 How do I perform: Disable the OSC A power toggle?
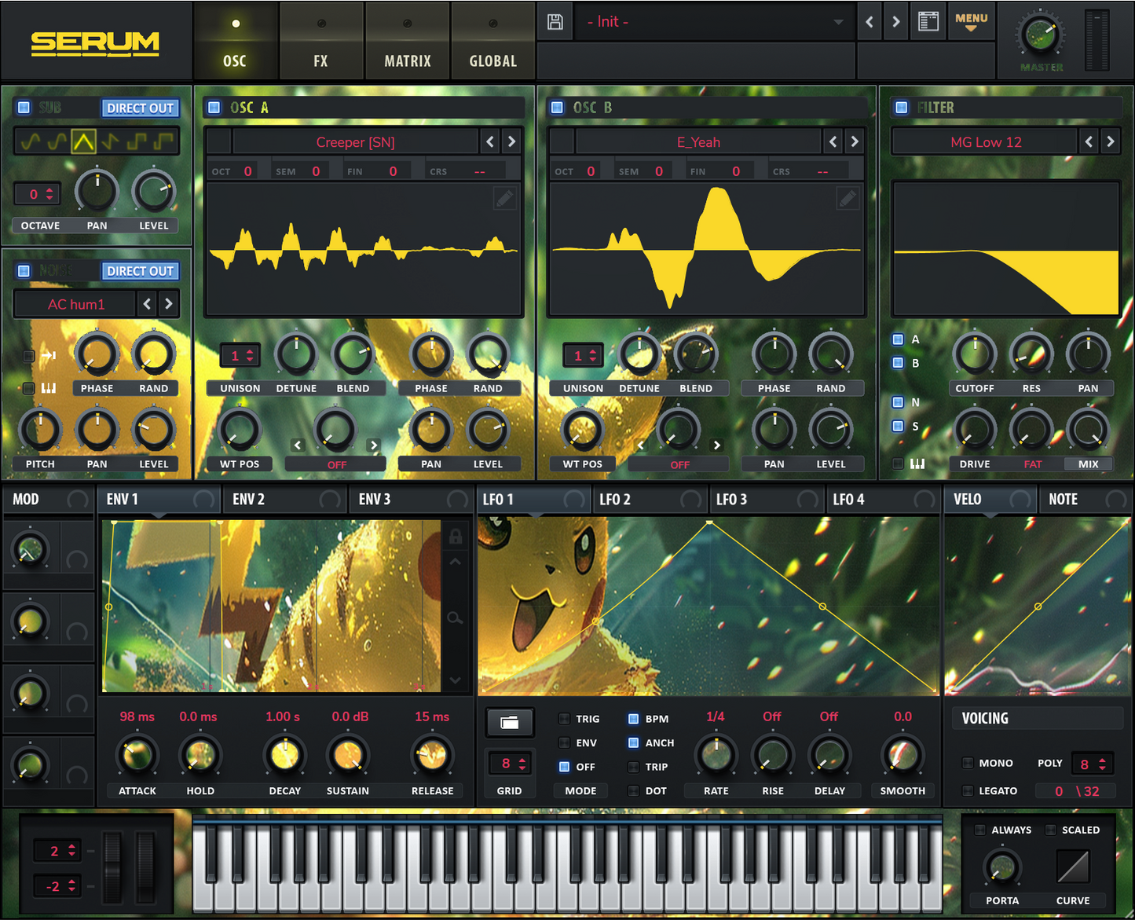tap(214, 108)
